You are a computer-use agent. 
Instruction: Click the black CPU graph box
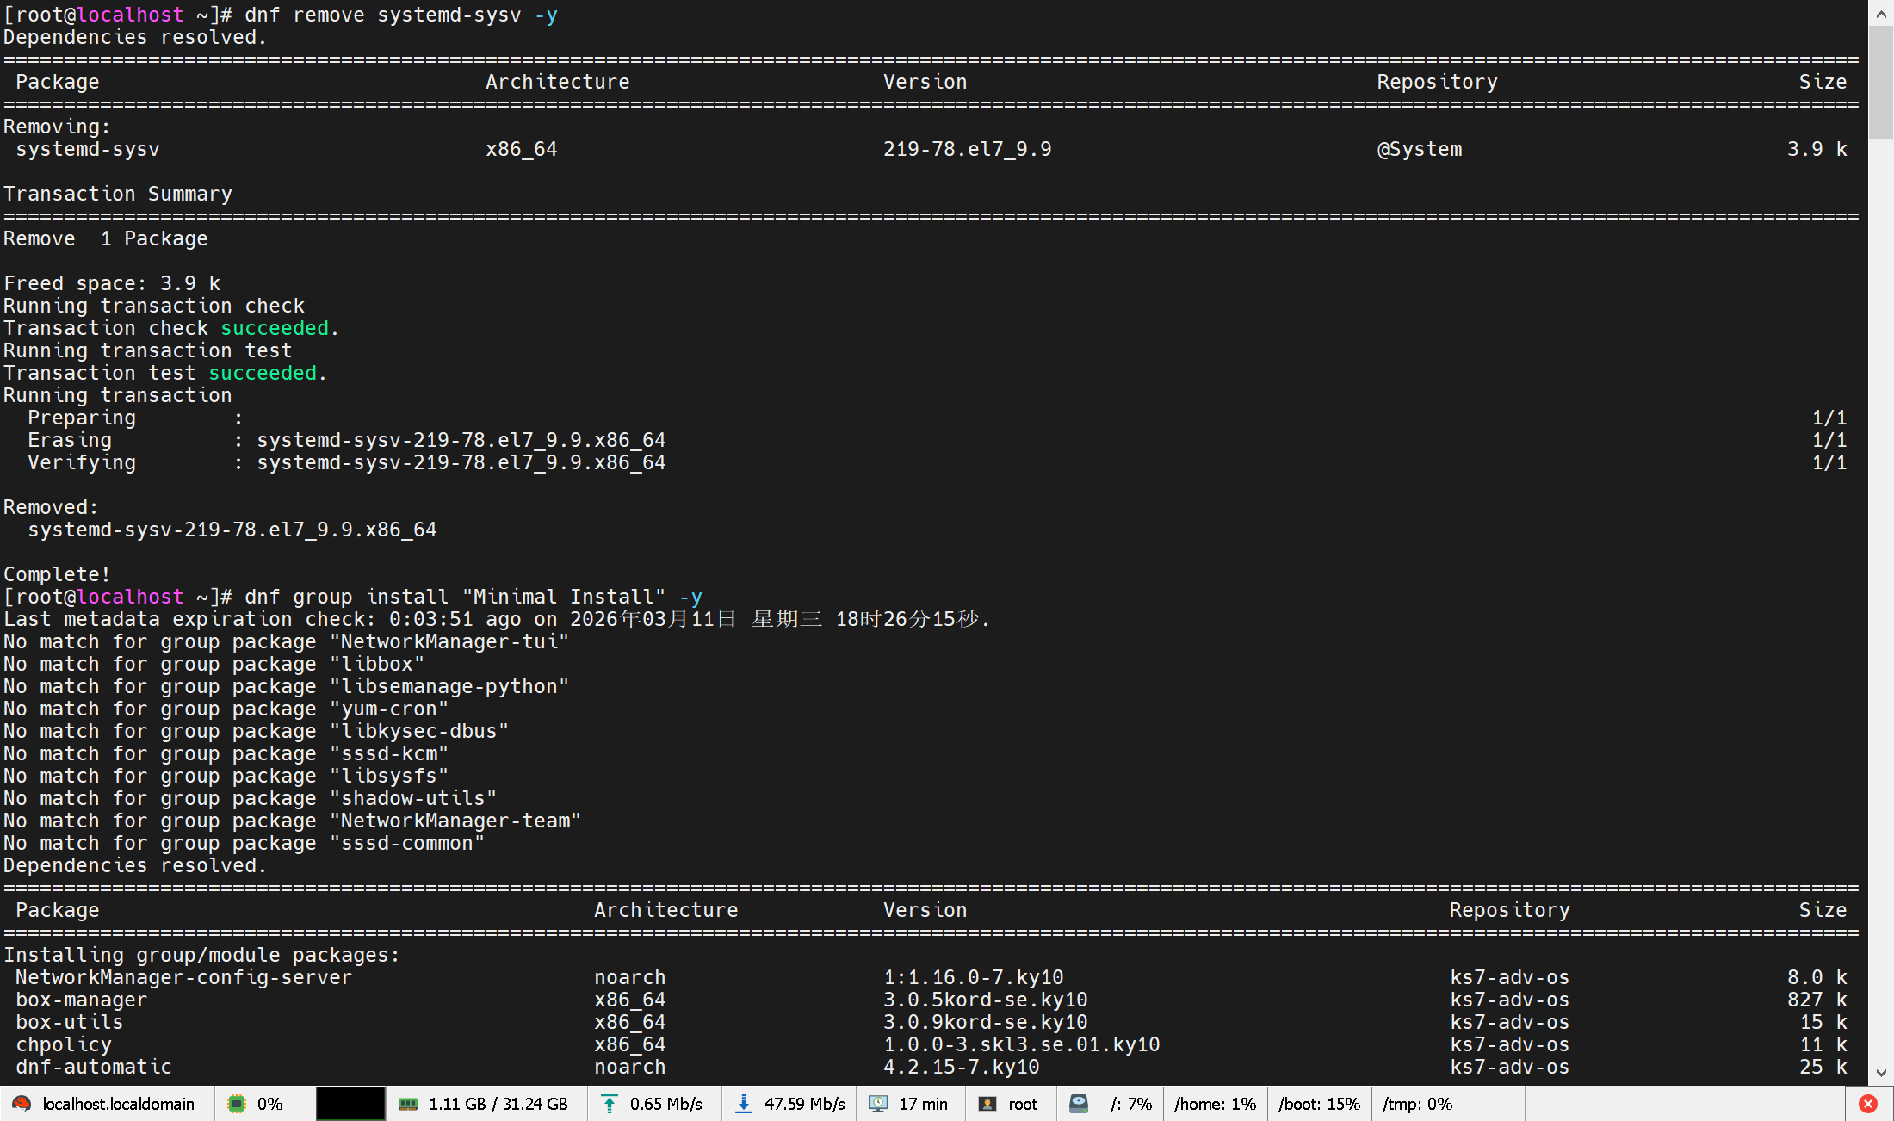(350, 1104)
